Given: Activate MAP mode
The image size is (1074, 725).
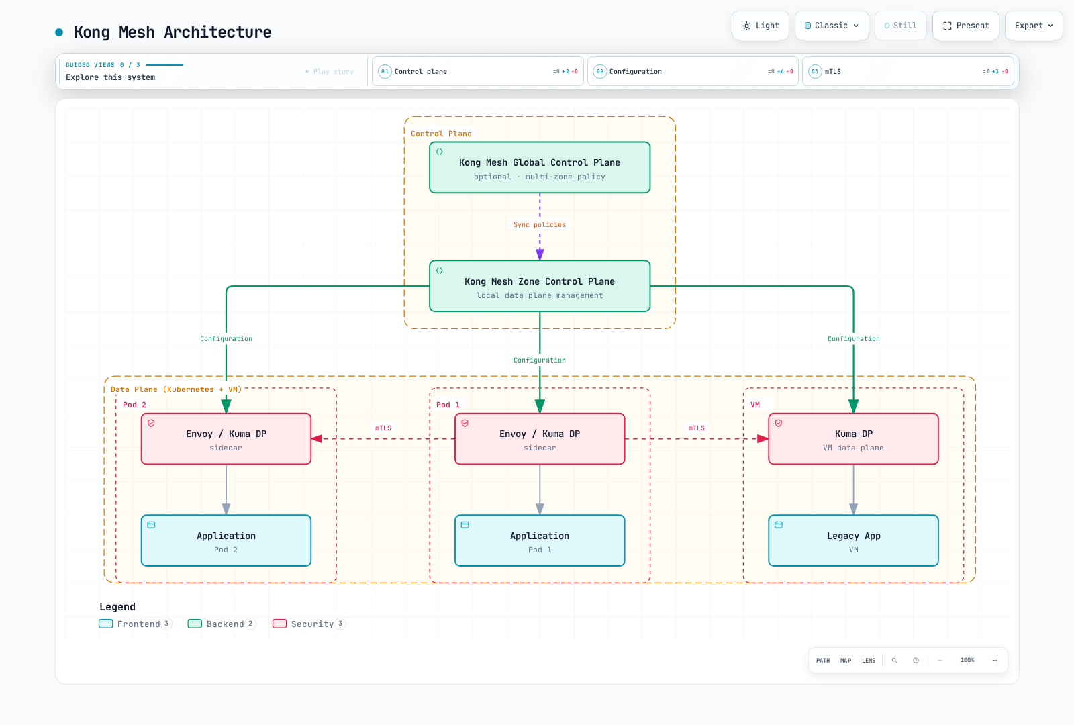Looking at the screenshot, I should 846,661.
